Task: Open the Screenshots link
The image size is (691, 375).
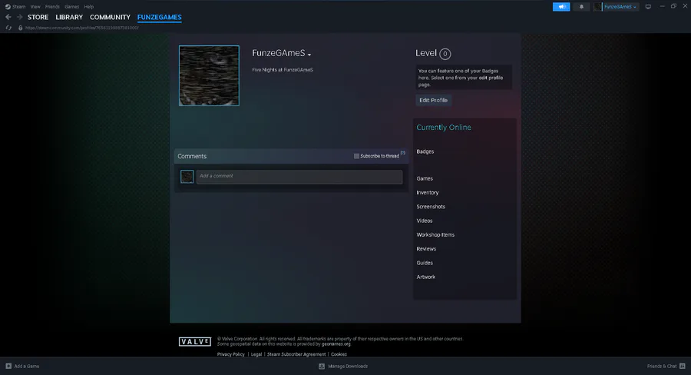Action: pyautogui.click(x=431, y=207)
